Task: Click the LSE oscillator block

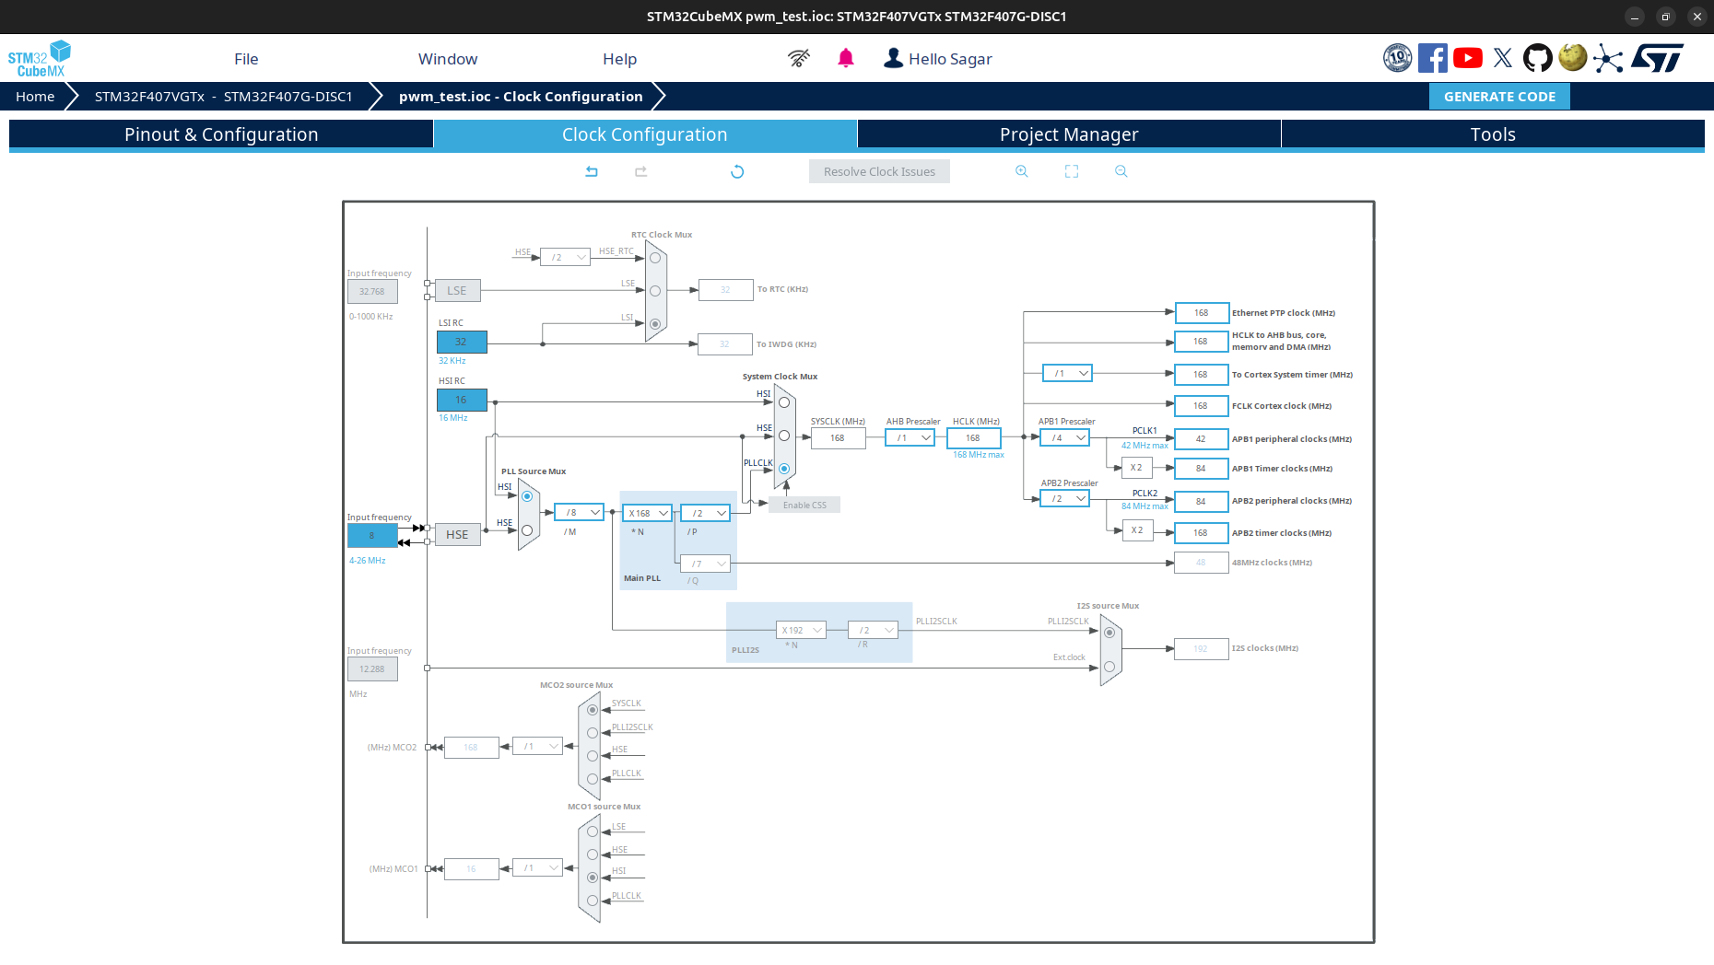Action: tap(457, 290)
